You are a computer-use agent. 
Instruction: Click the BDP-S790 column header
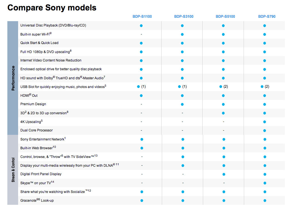267,17
